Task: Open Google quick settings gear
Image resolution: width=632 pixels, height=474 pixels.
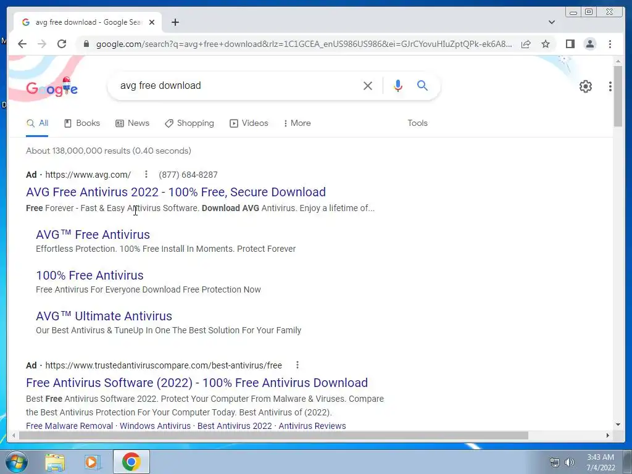Action: click(585, 86)
